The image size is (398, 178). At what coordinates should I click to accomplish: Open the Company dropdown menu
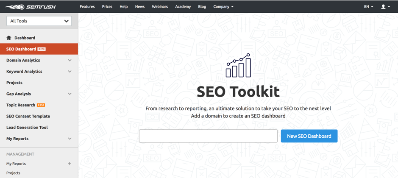(x=223, y=7)
